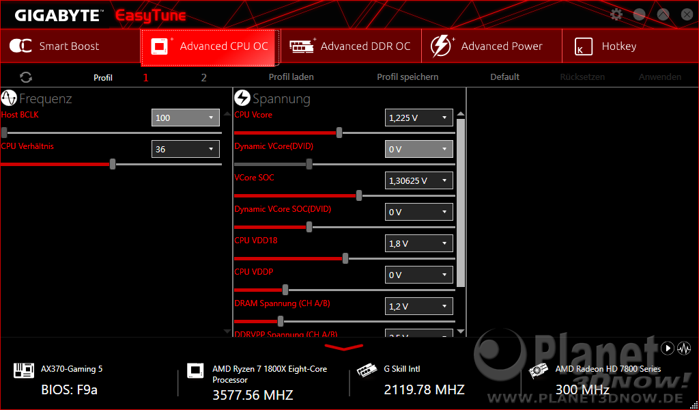The image size is (699, 410).
Task: Click the CPU VDD18 slider handle
Action: pyautogui.click(x=345, y=258)
